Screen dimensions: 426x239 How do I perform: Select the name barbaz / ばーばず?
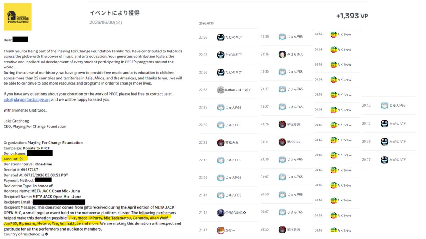click(238, 90)
